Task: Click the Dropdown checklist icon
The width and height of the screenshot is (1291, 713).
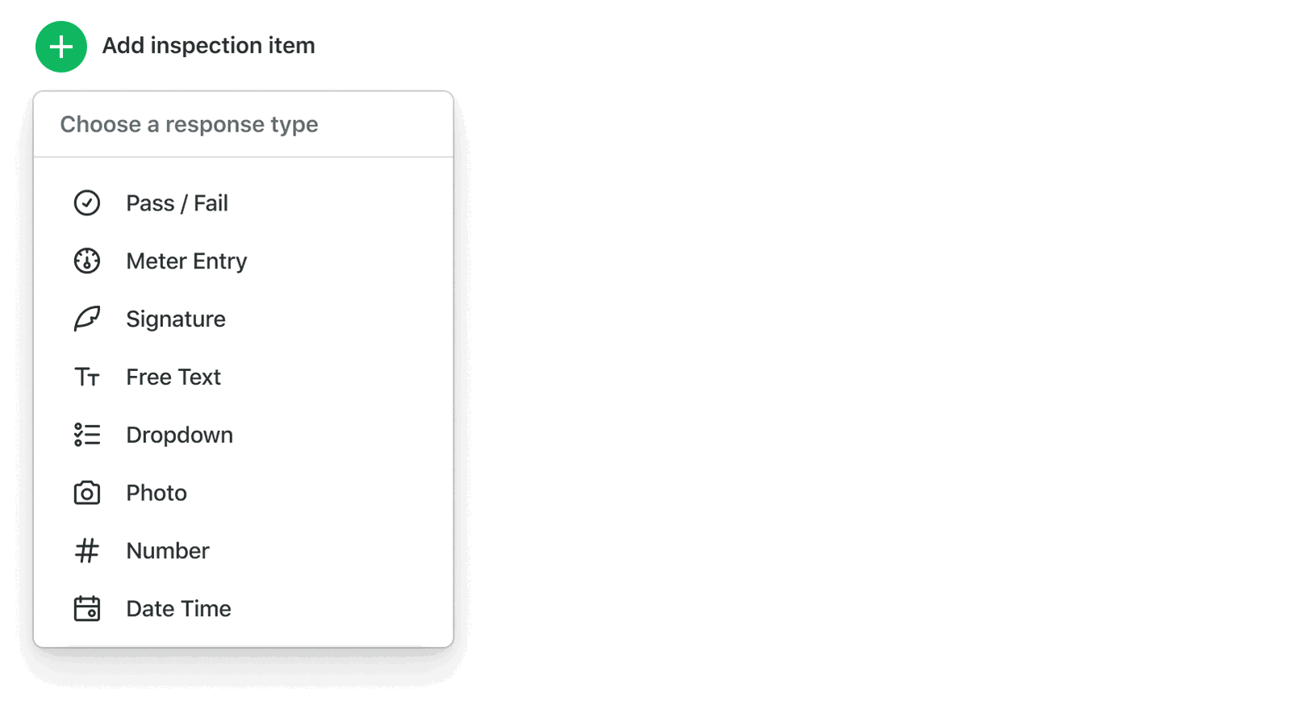Action: [x=87, y=435]
